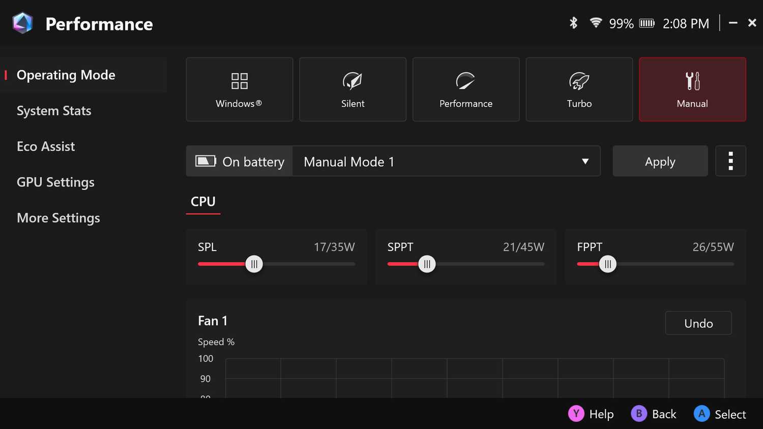Click the On battery power source icon

(206, 161)
